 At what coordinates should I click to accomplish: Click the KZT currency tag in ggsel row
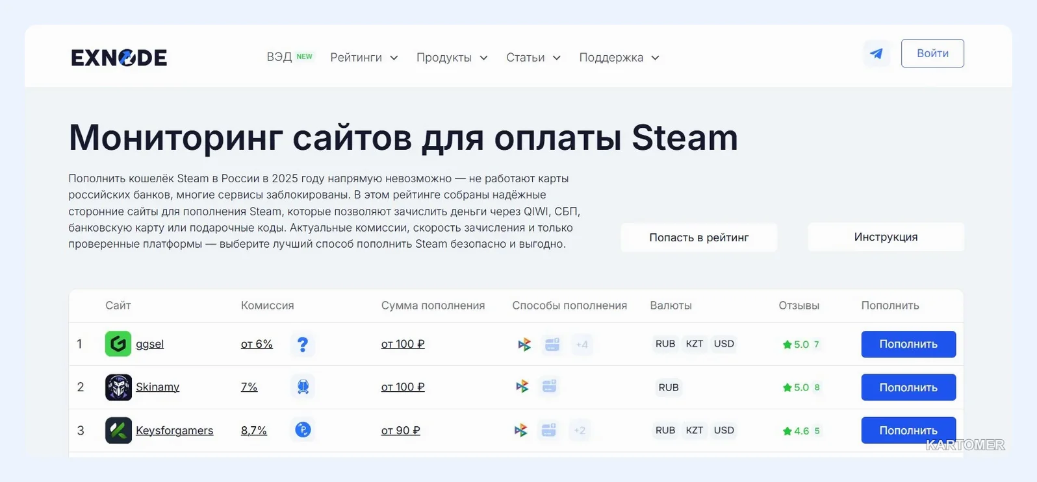[695, 344]
